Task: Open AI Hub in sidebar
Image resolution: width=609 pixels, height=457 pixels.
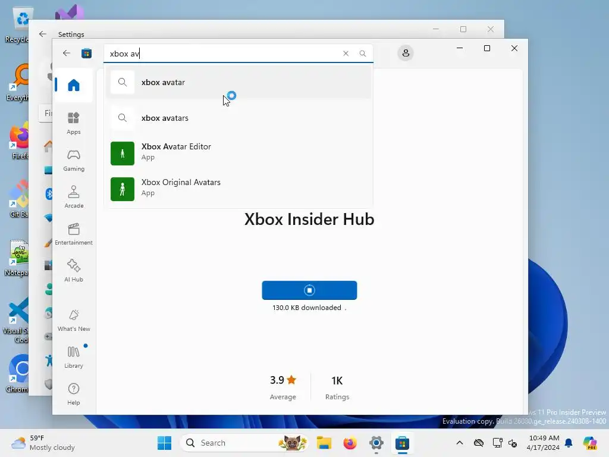Action: click(73, 271)
